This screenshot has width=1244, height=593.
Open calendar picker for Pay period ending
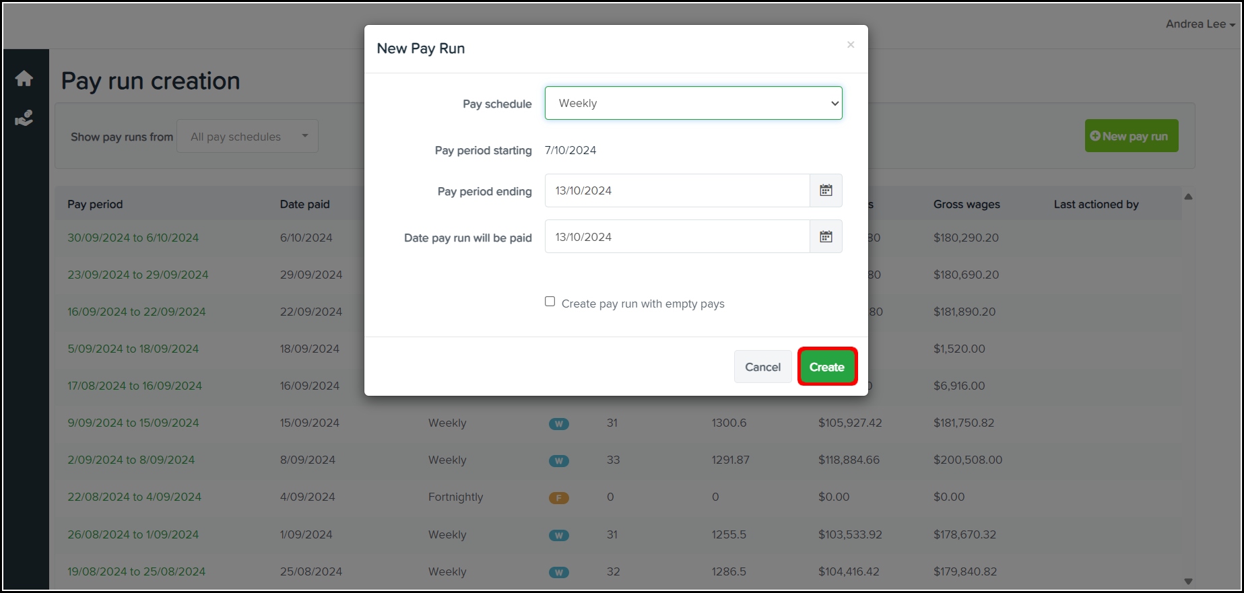pyautogui.click(x=826, y=190)
